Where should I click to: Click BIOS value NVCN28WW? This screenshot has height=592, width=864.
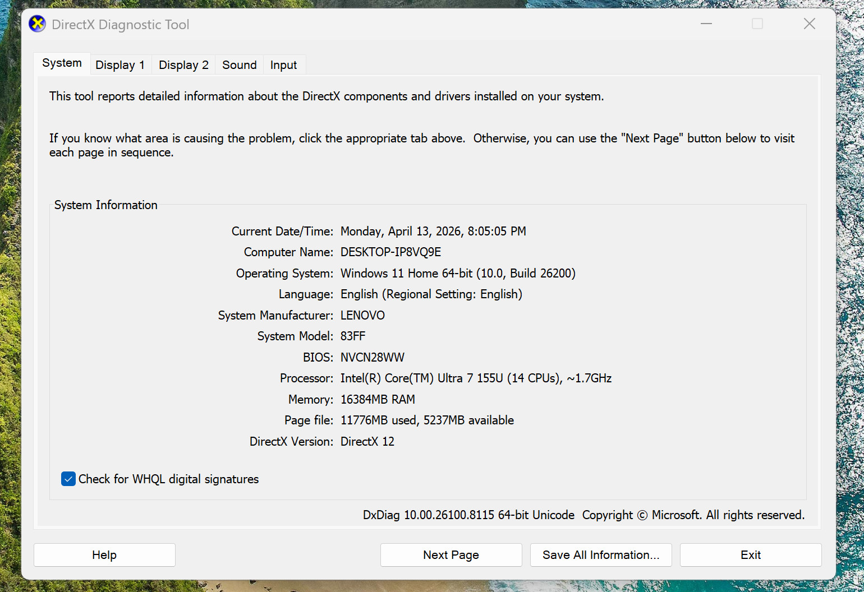[372, 358]
